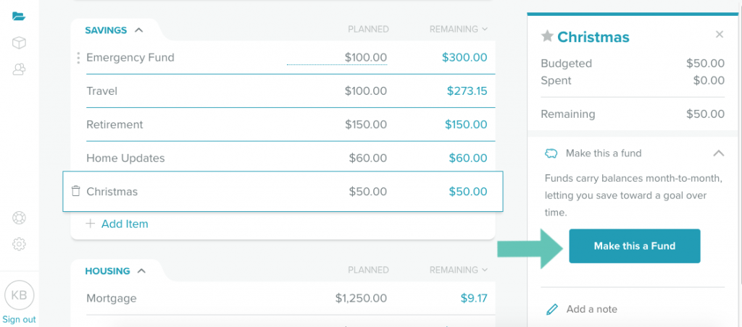This screenshot has width=742, height=327.
Task: Open the people icon in sidebar
Action: coord(19,69)
